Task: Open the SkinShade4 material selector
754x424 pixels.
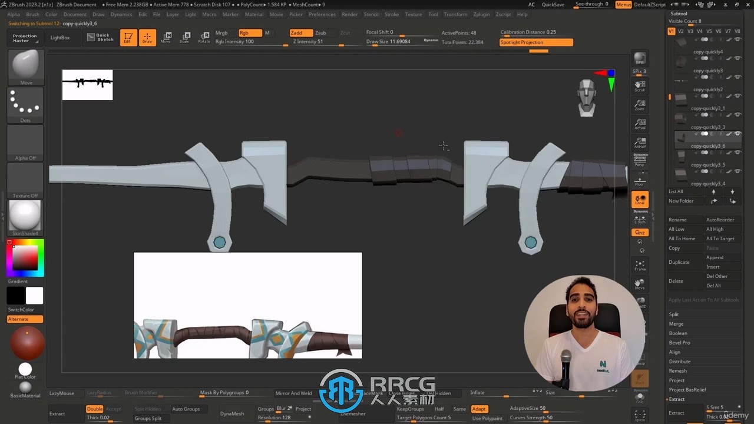Action: 25,218
